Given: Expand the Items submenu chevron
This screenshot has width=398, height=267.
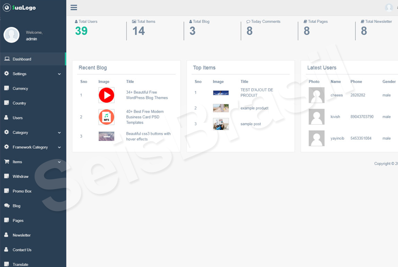Looking at the screenshot, I should [59, 162].
